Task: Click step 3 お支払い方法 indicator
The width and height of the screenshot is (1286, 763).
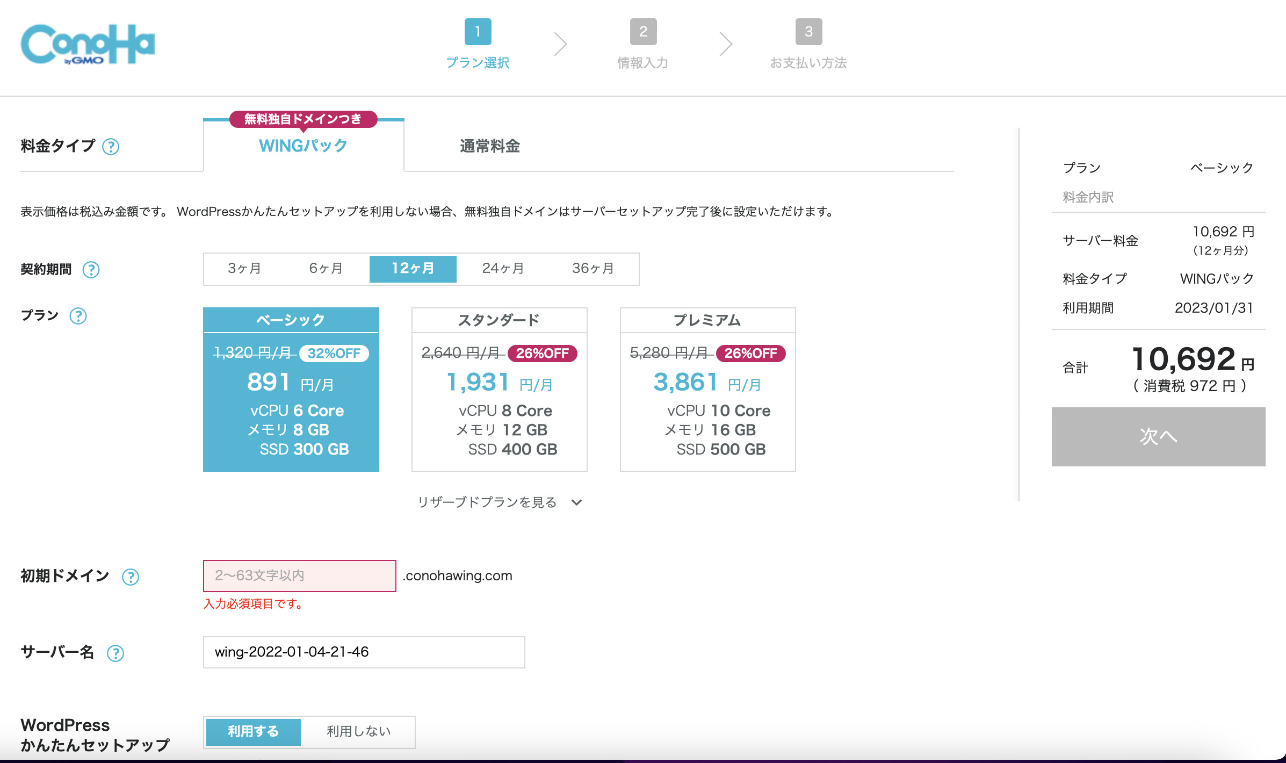Action: [x=808, y=44]
